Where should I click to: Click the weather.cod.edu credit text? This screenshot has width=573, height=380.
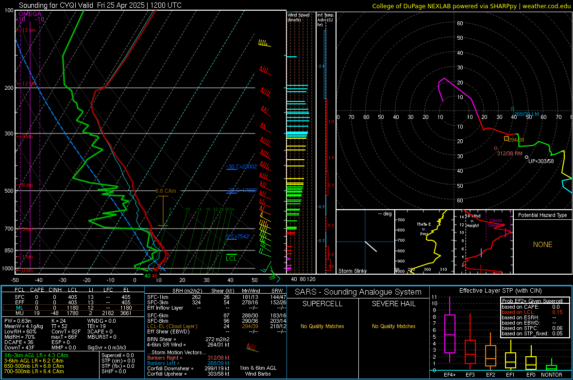547,6
